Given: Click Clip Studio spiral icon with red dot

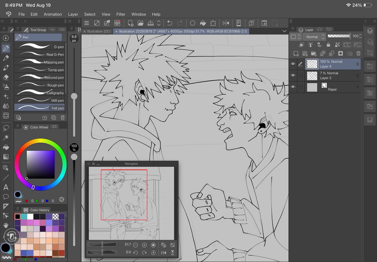Looking at the screenshot, I should click(117, 23).
